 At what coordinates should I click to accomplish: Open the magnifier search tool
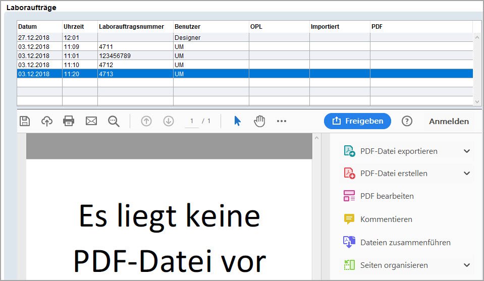click(114, 121)
